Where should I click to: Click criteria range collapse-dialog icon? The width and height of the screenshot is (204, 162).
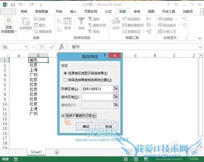tap(116, 97)
